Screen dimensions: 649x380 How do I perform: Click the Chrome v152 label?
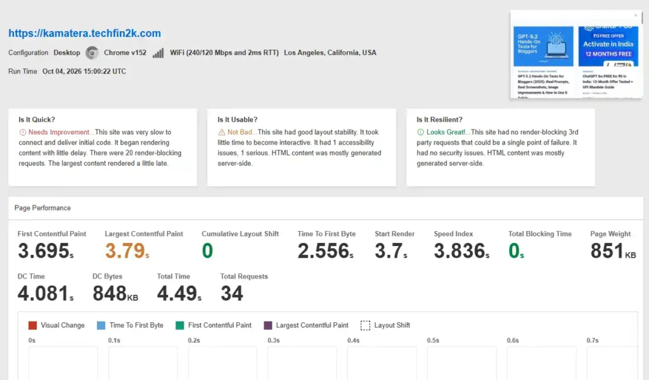coord(125,53)
